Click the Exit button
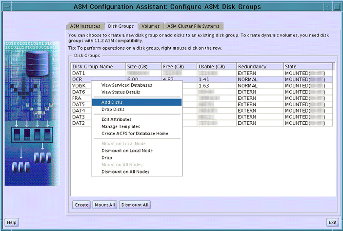The image size is (343, 231). [x=332, y=222]
